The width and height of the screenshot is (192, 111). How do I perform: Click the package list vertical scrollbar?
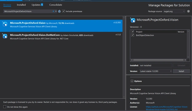click(x=124, y=57)
